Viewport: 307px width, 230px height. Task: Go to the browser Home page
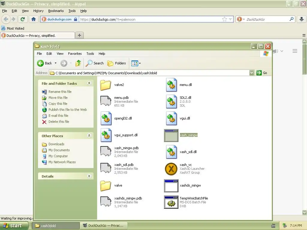click(x=34, y=19)
